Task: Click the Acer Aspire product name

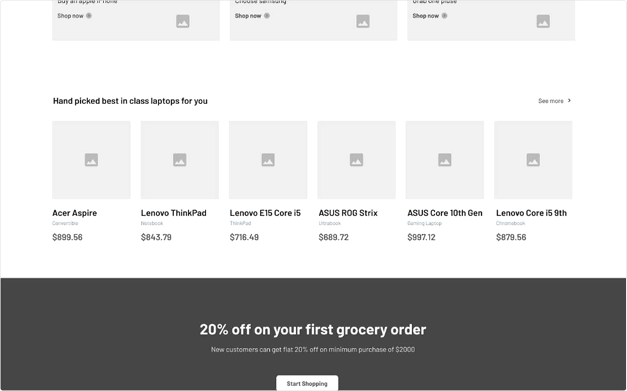Action: coord(75,213)
